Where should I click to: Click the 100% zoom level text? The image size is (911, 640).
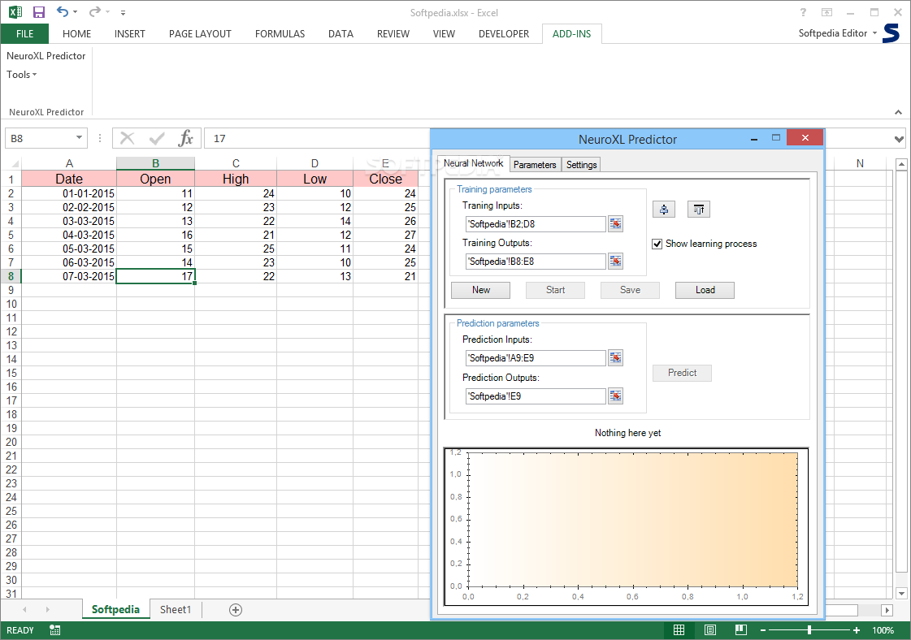pos(883,630)
